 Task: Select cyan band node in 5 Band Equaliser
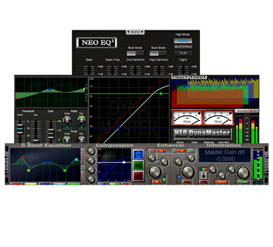click(x=77, y=159)
